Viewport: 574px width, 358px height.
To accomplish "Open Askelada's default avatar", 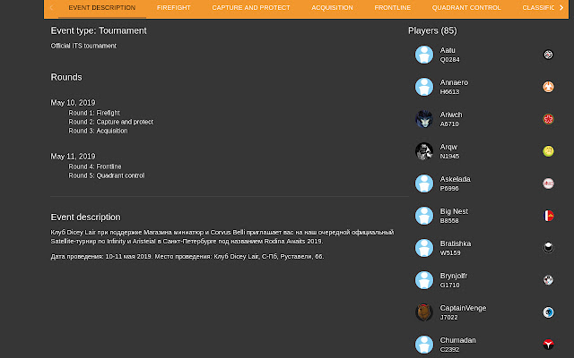I will (424, 183).
